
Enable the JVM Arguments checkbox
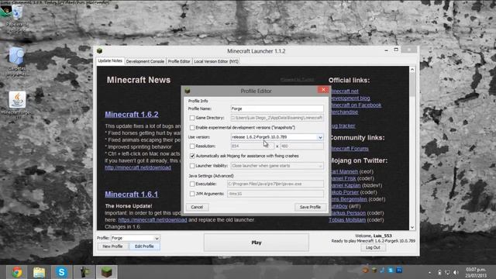point(192,194)
